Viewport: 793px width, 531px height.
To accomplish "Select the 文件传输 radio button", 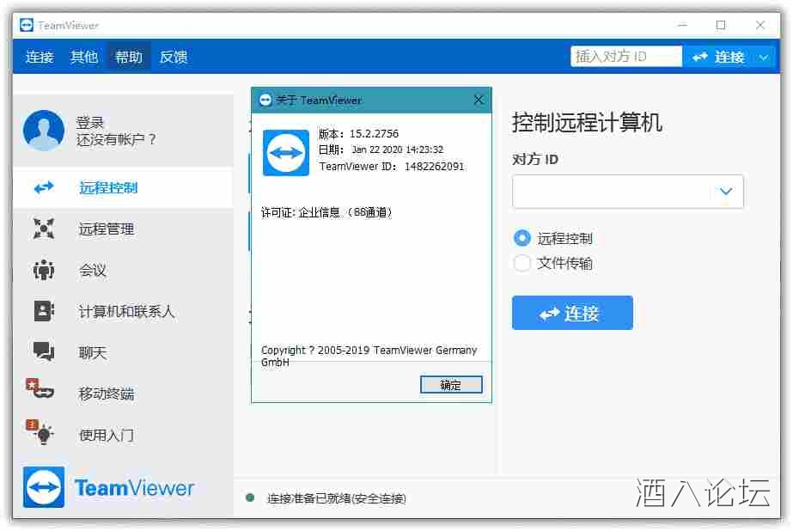I will coord(522,263).
